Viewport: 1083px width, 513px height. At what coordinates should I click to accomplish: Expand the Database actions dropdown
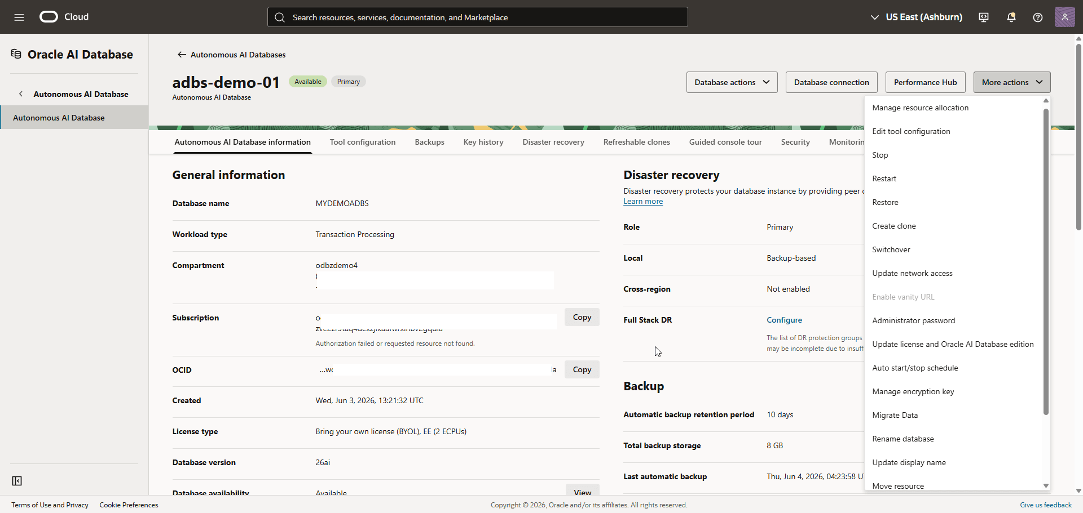(732, 82)
